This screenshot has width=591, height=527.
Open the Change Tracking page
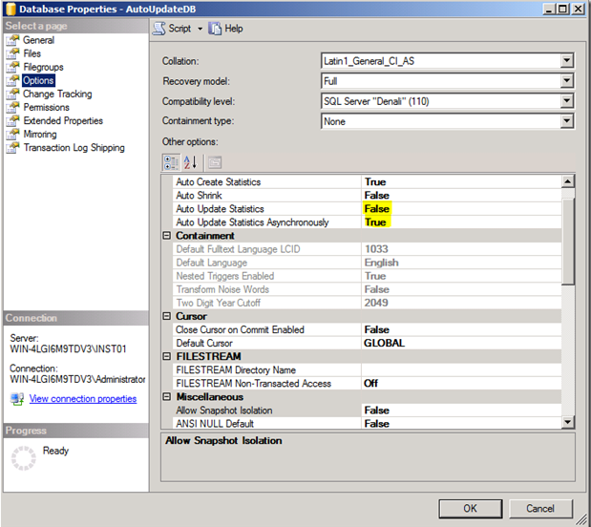[x=57, y=95]
